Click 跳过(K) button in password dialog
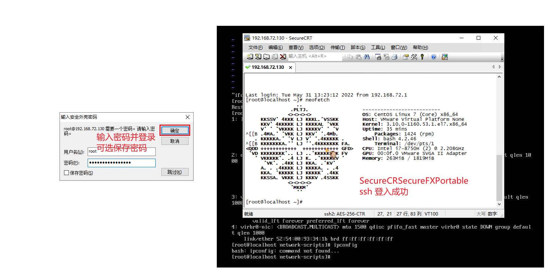Screen dimensions: 550x275 click(175, 172)
